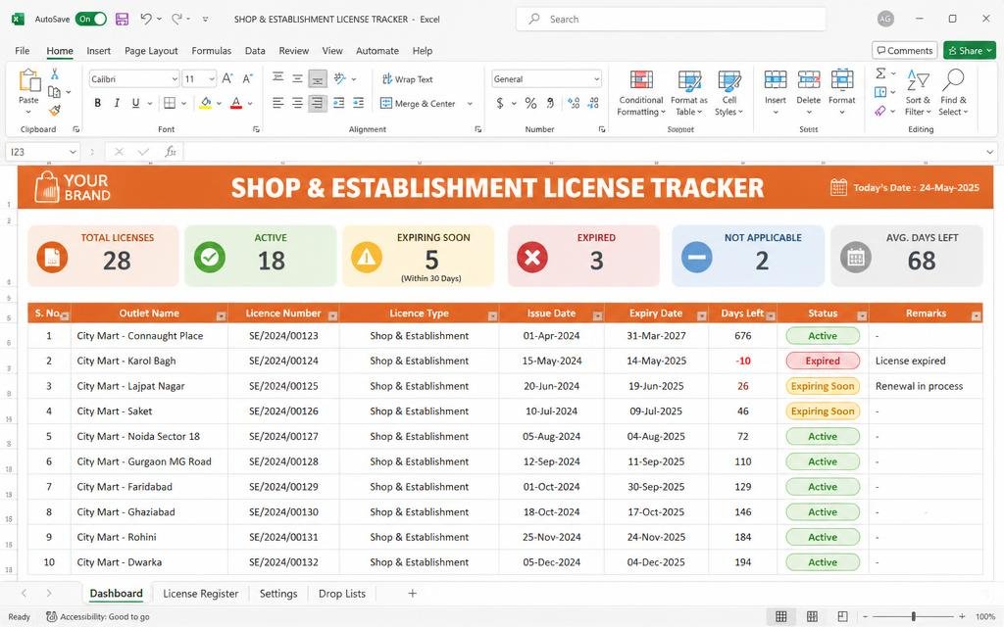
Task: Click the Redo arrow icon
Action: pos(176,20)
